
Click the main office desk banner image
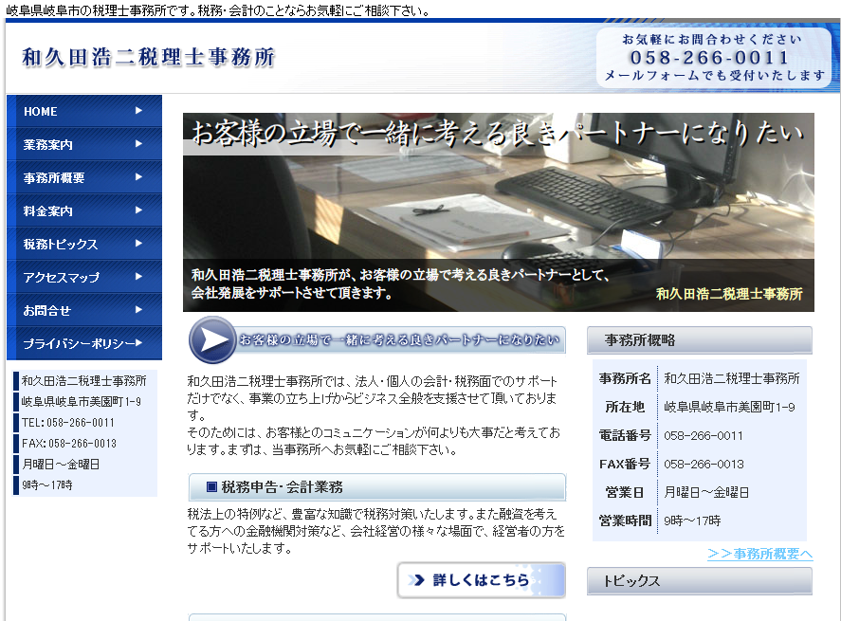(498, 212)
